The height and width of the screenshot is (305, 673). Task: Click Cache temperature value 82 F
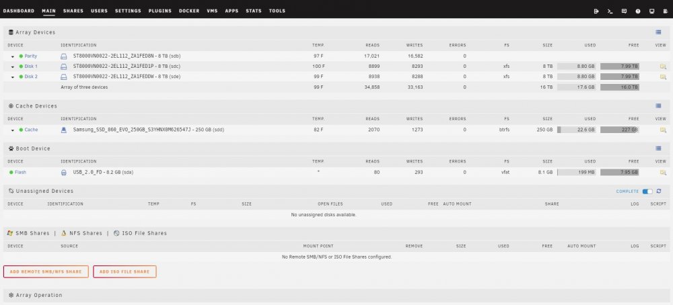[318, 130]
